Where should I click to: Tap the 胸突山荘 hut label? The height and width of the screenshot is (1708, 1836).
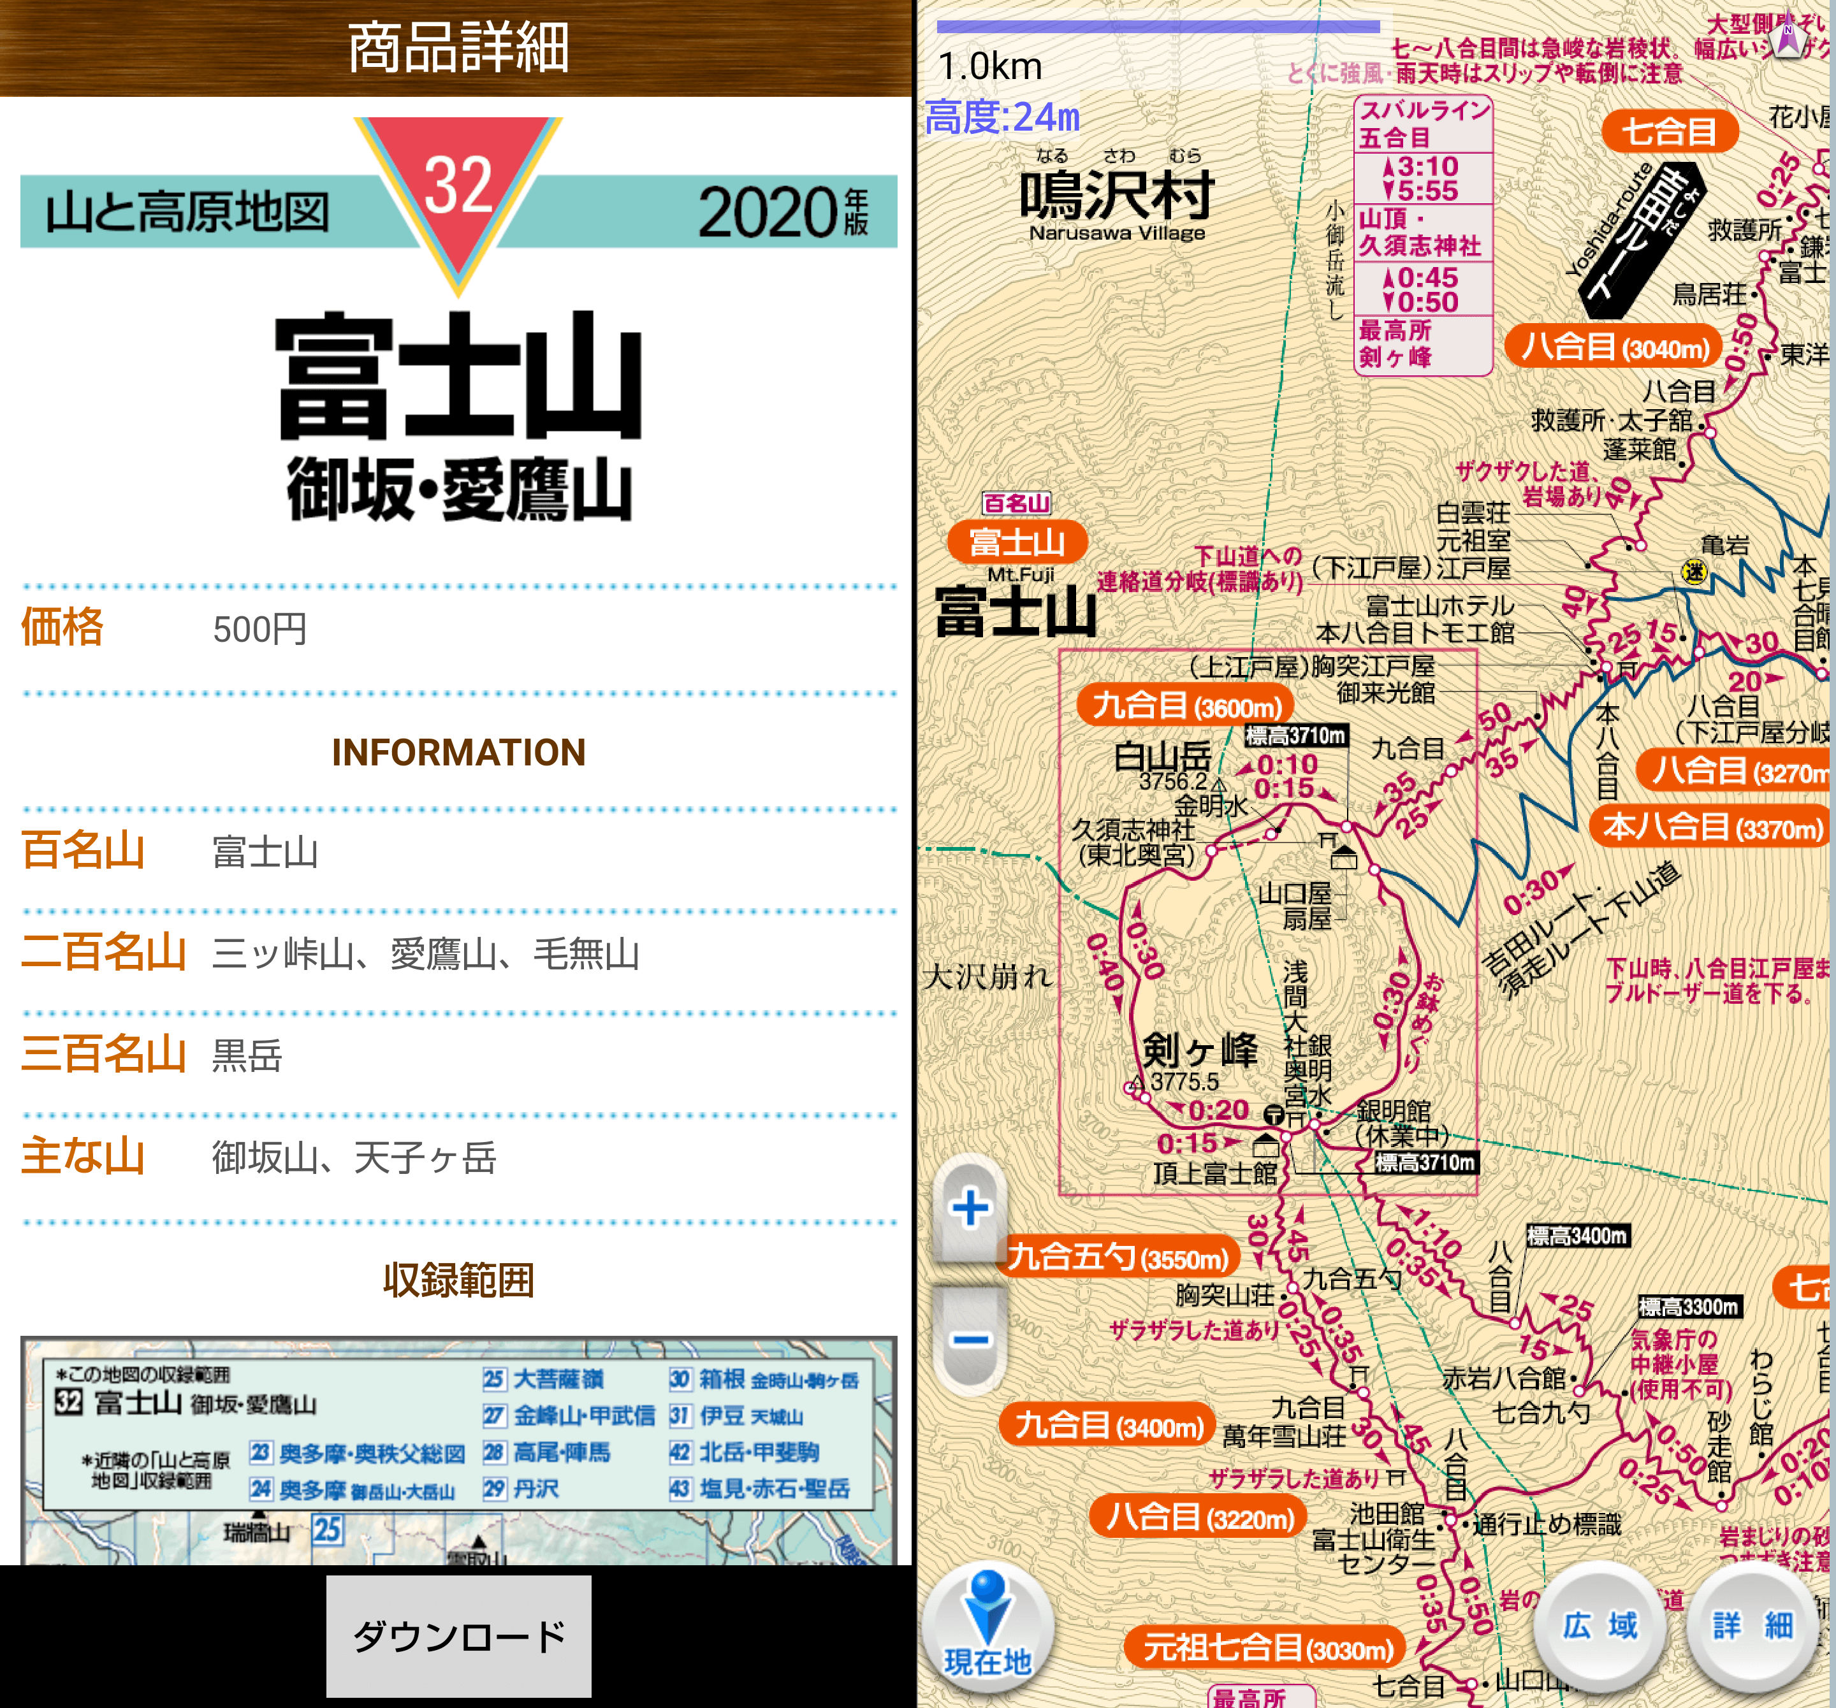(x=1225, y=1294)
